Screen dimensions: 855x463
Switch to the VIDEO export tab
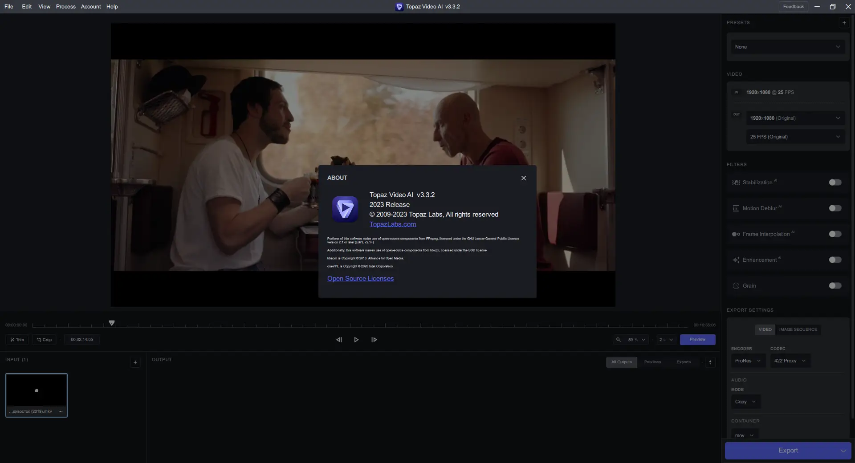[x=765, y=329]
